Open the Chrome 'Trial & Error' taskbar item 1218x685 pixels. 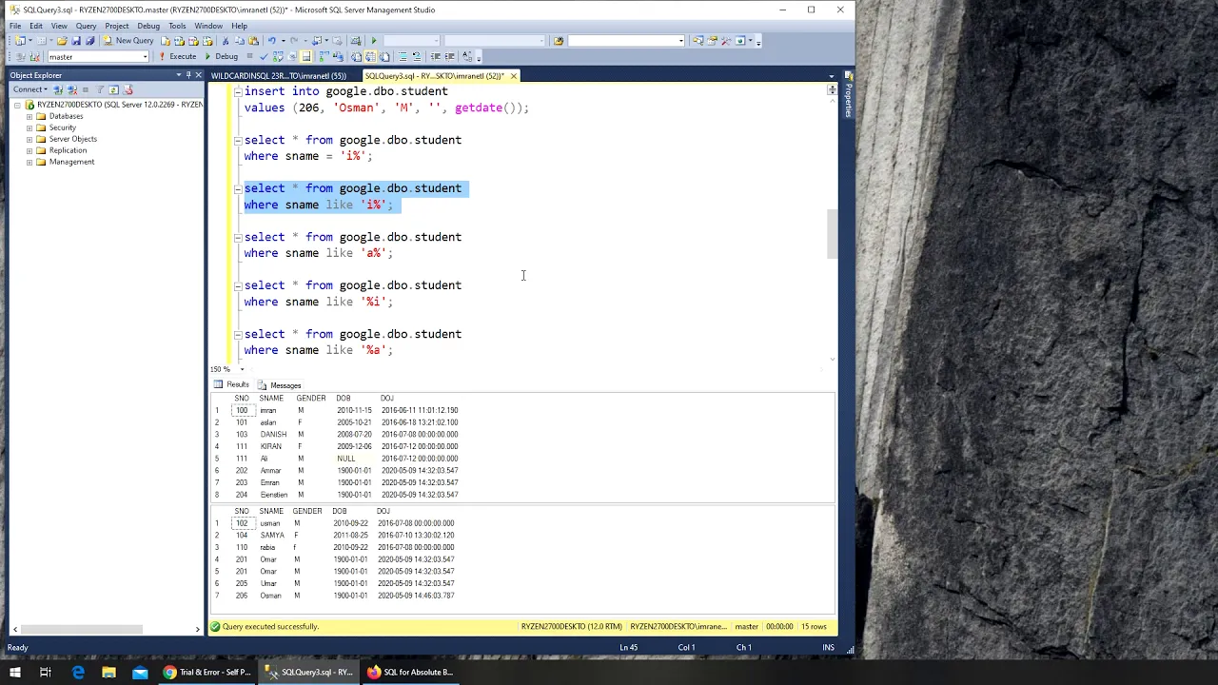(x=206, y=673)
